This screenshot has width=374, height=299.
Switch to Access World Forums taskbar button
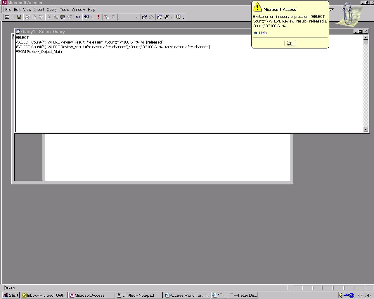(187, 295)
